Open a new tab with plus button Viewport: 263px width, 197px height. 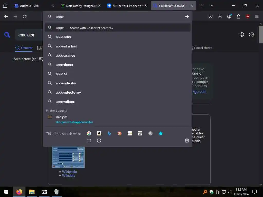(202, 6)
